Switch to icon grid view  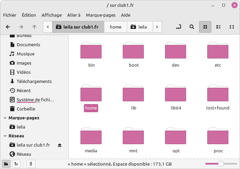click(205, 27)
